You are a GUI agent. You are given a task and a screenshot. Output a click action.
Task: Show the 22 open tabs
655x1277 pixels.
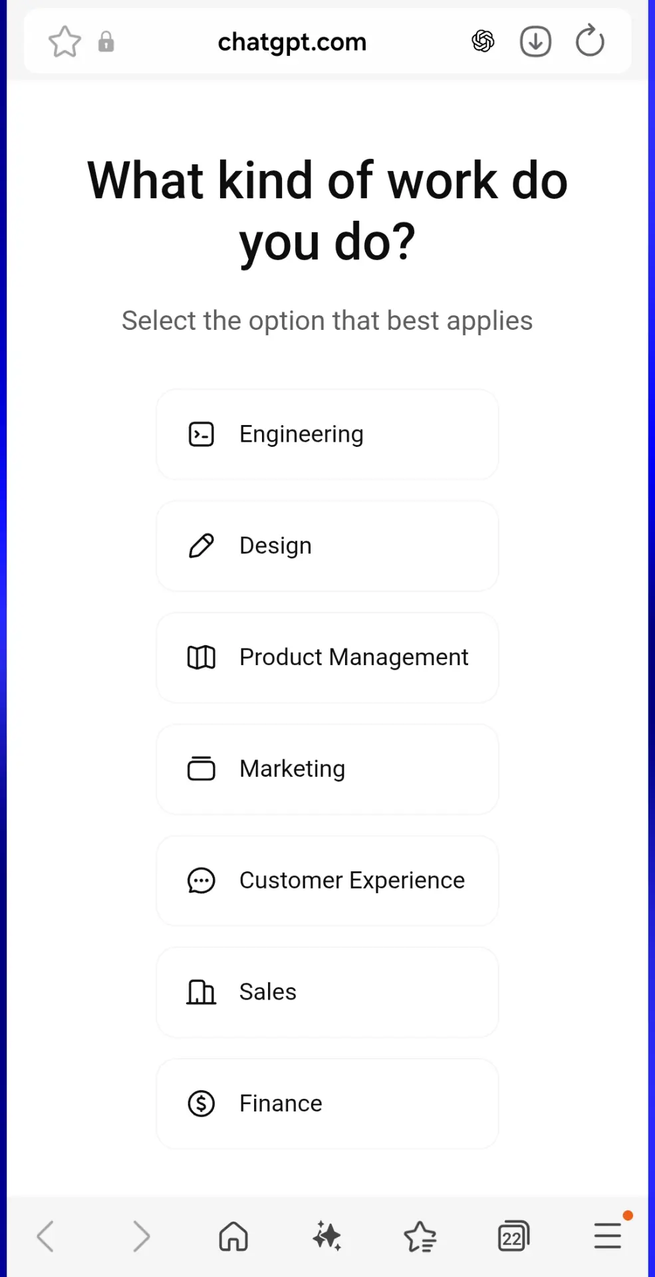click(x=513, y=1236)
